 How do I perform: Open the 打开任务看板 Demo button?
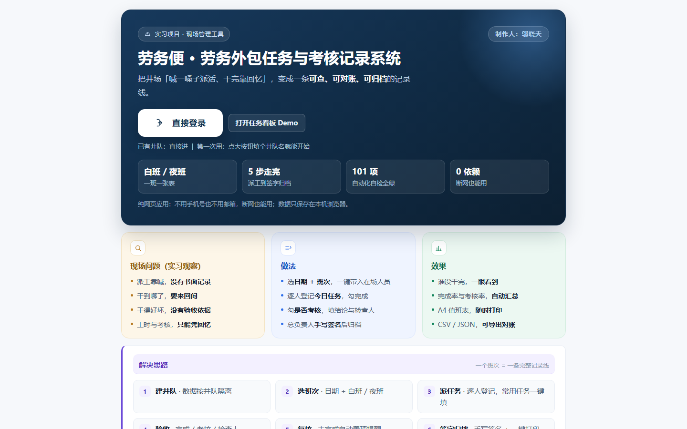coord(267,123)
